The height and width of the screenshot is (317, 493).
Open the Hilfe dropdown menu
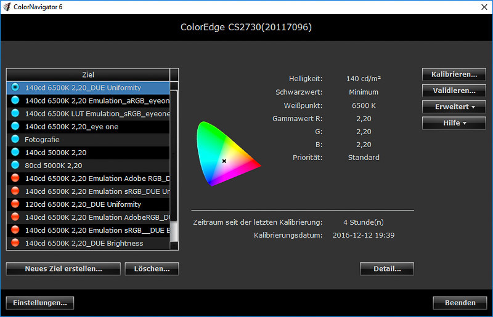pos(454,123)
